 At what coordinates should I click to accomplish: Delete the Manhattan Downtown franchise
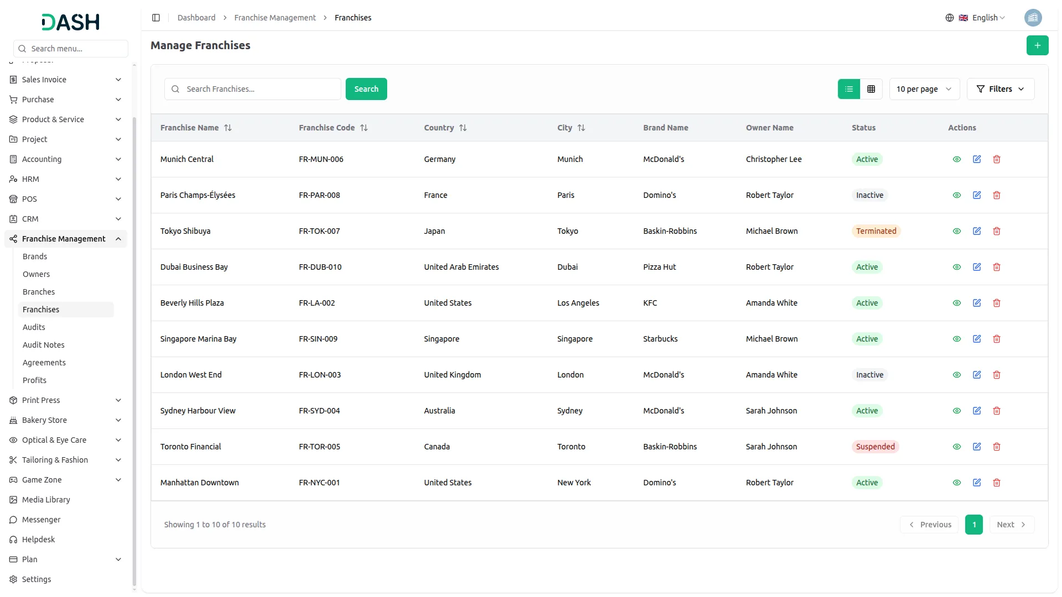(996, 483)
